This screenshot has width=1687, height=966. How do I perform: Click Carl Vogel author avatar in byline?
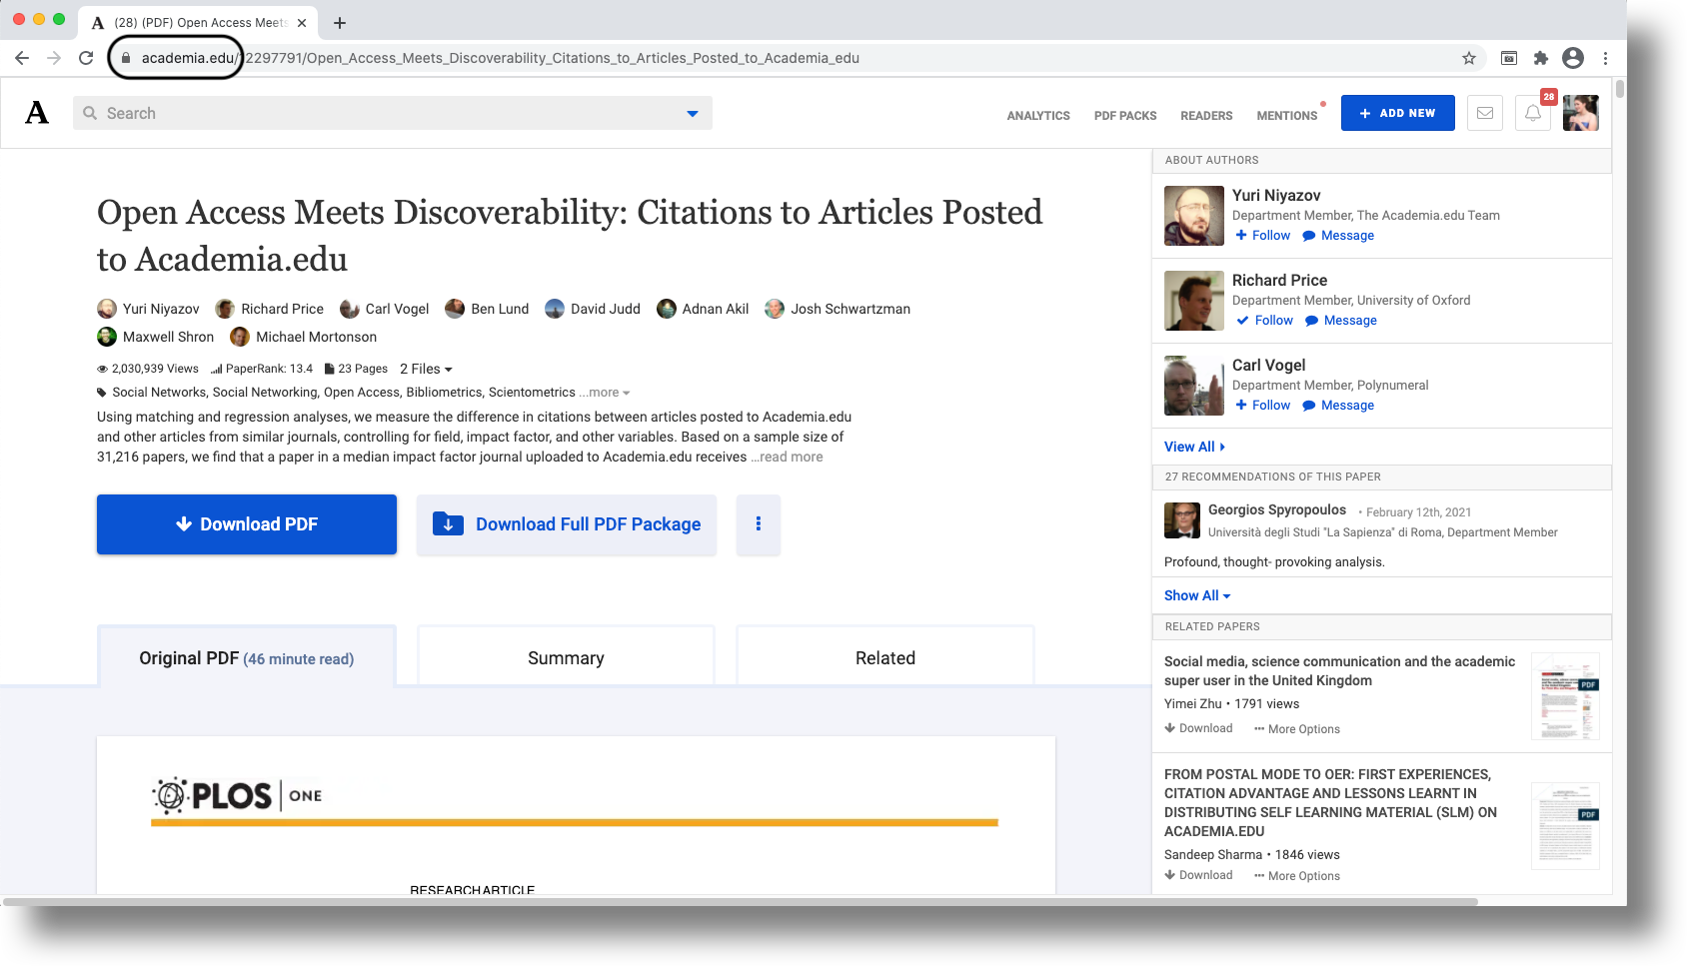coord(350,309)
